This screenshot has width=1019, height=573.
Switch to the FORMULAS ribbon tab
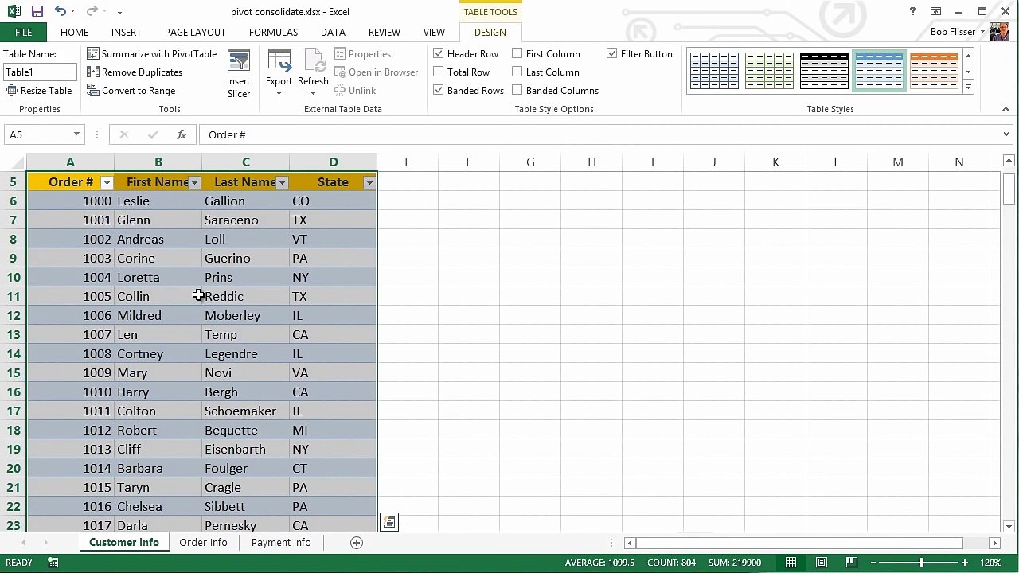click(273, 32)
